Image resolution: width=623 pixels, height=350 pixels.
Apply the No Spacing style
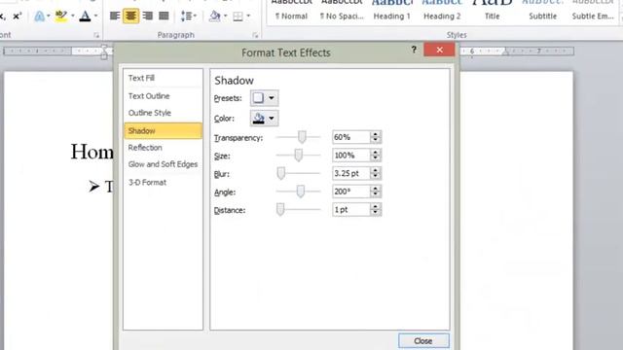pos(342,11)
